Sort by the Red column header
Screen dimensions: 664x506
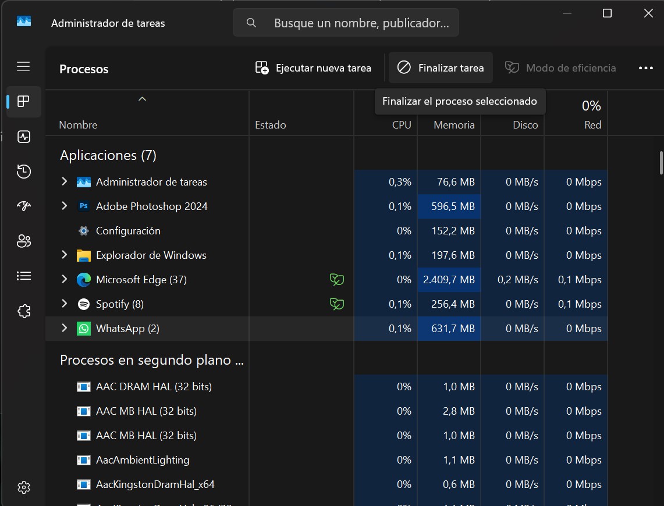[593, 125]
